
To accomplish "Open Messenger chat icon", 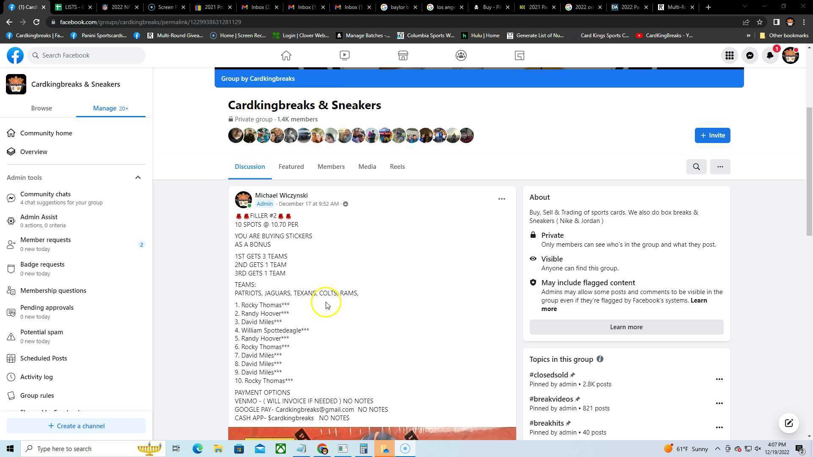I will tap(749, 55).
